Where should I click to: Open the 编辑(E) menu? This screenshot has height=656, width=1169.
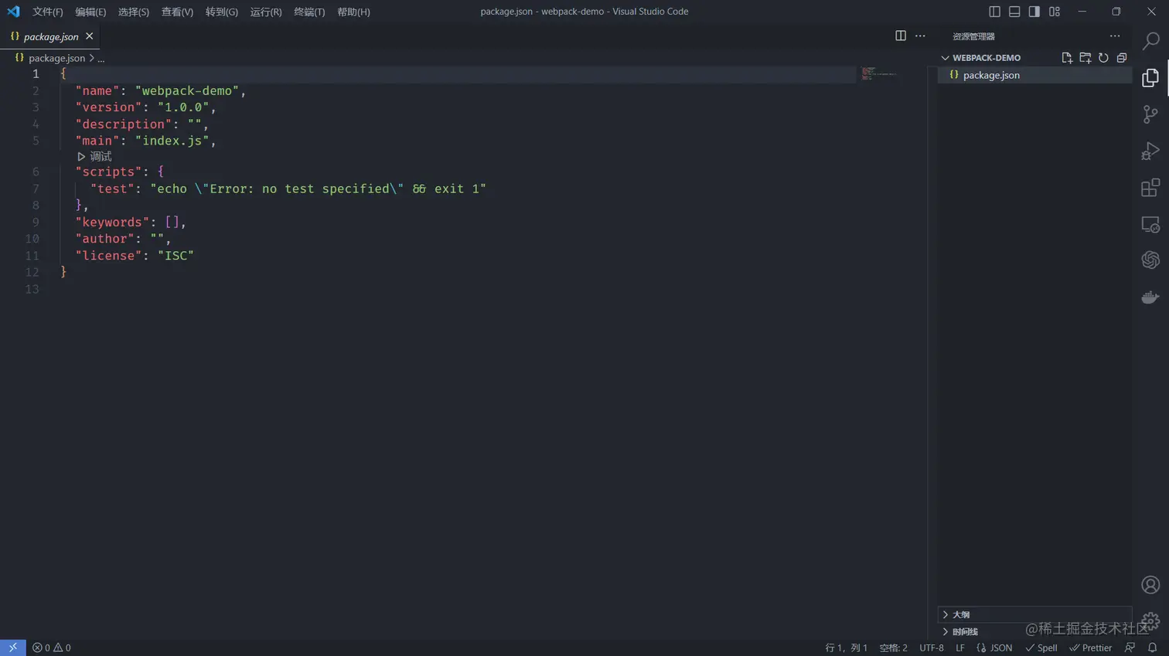[x=90, y=12]
